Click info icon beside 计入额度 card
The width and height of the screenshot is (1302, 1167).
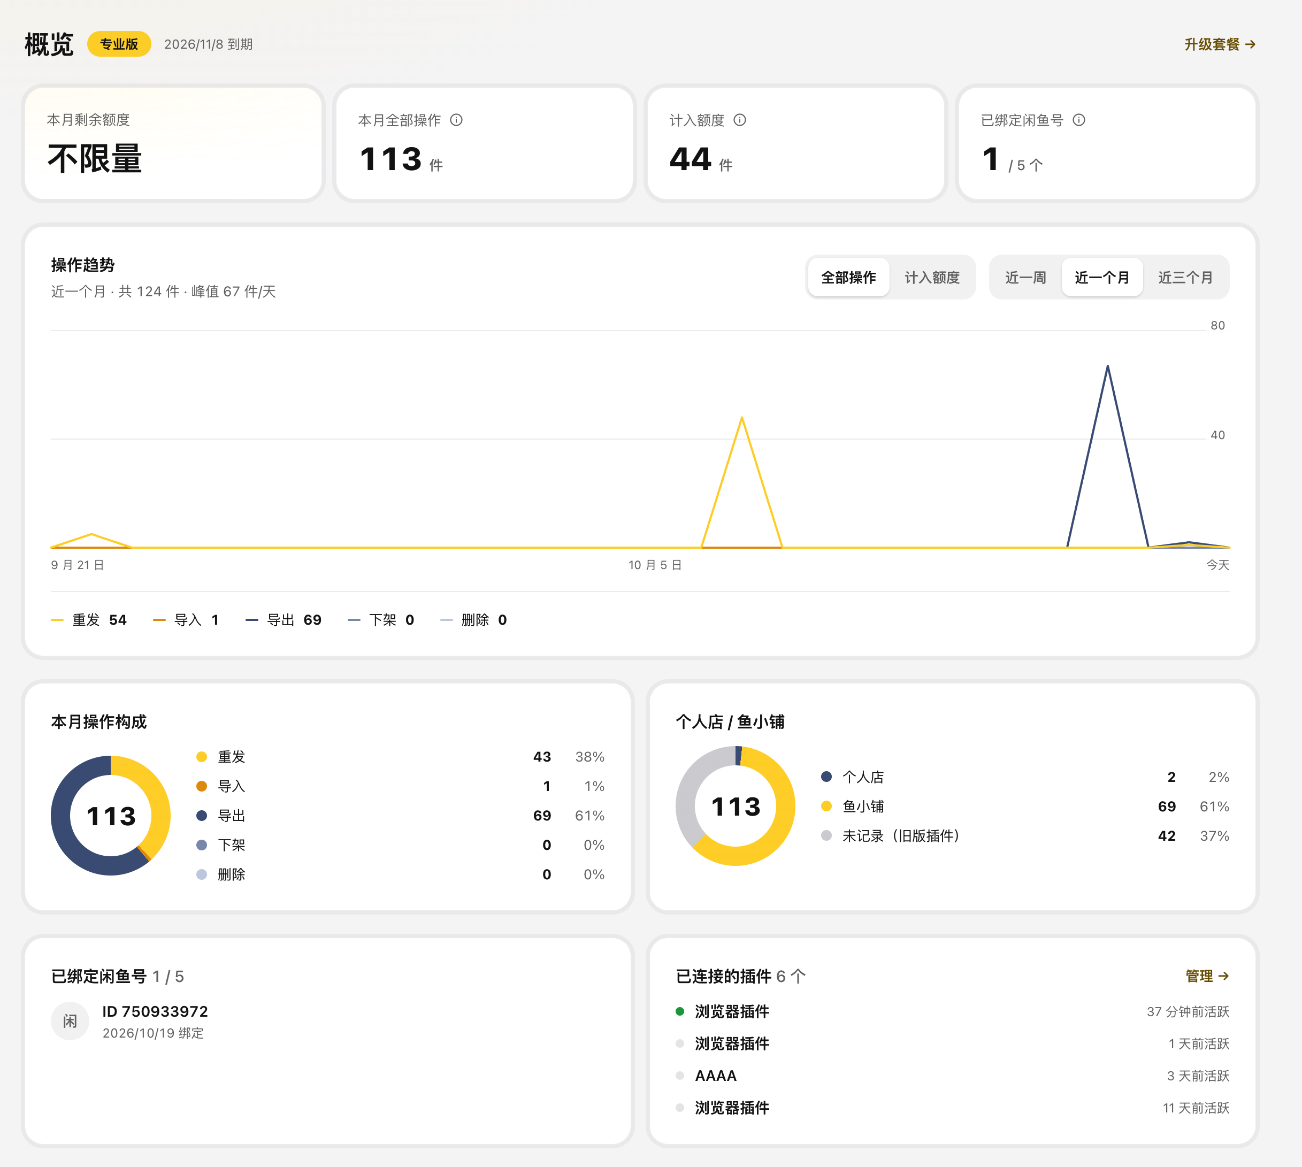click(739, 120)
